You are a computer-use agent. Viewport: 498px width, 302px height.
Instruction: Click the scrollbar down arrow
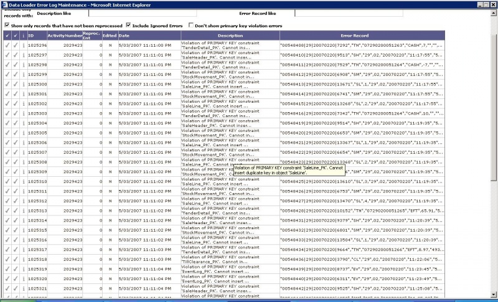point(494,295)
